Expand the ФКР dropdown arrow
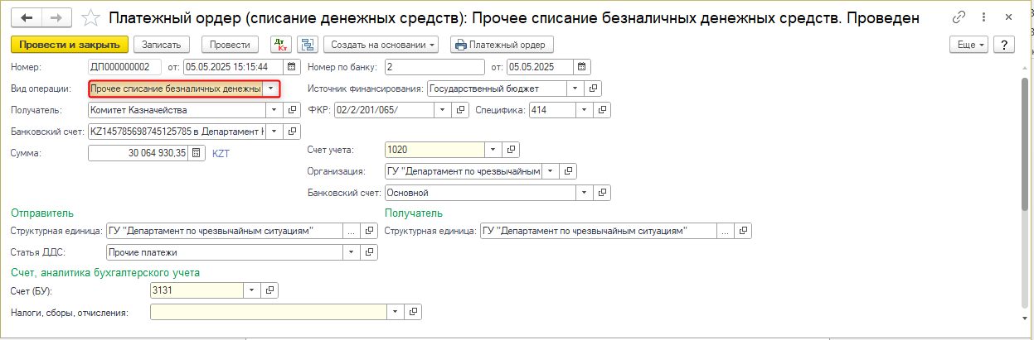Image resolution: width=1034 pixels, height=340 pixels. (x=444, y=109)
